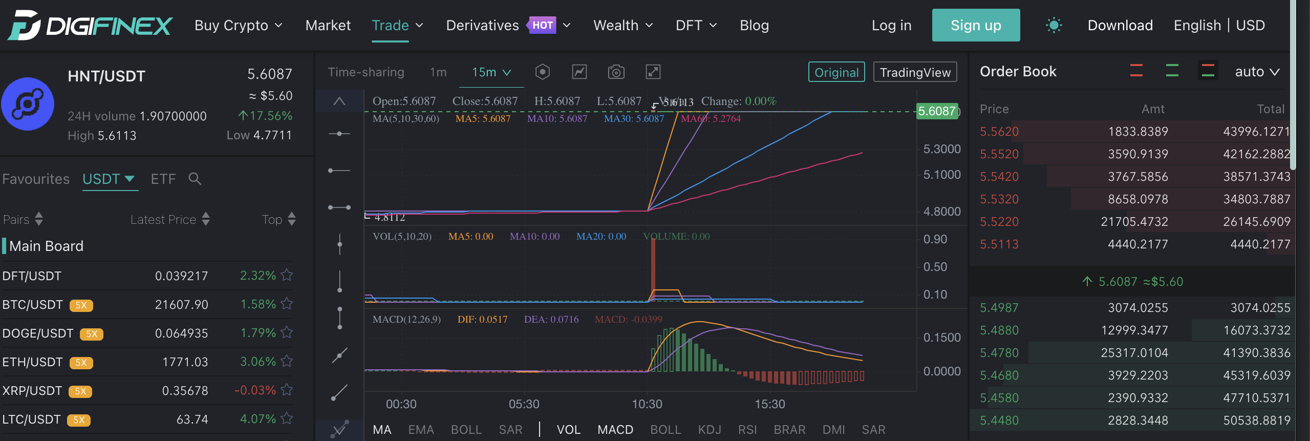Switch to the ETF tab
The image size is (1310, 441).
tap(163, 179)
